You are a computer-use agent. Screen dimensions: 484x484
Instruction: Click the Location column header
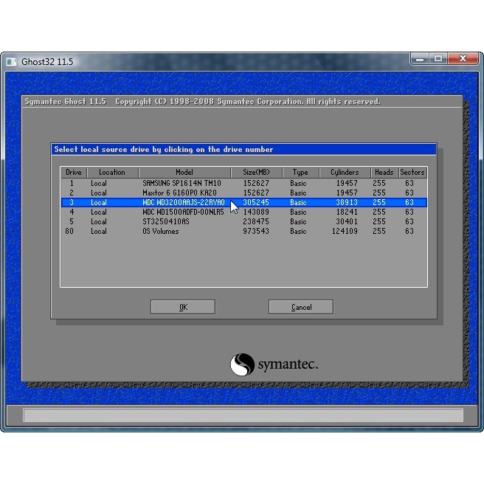pyautogui.click(x=112, y=172)
